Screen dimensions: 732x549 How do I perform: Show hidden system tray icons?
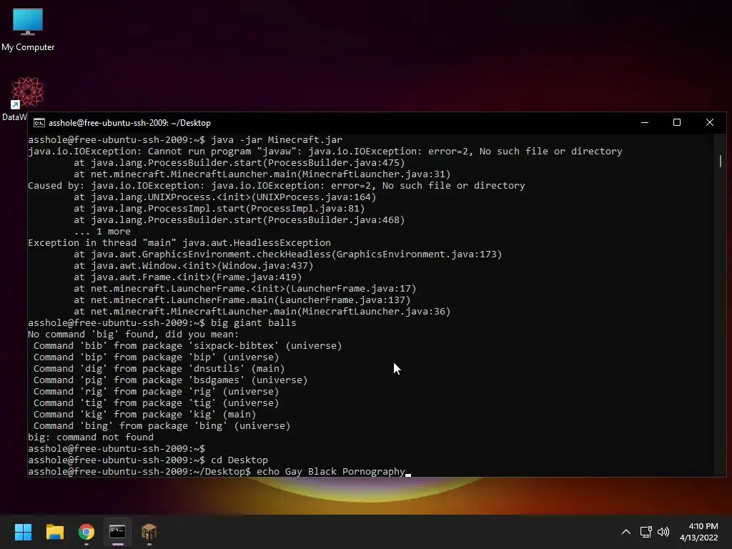[x=626, y=532]
